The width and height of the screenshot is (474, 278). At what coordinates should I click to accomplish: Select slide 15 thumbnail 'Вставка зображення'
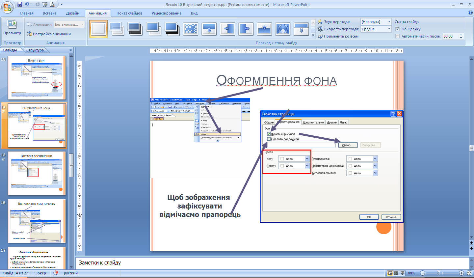pos(37,174)
